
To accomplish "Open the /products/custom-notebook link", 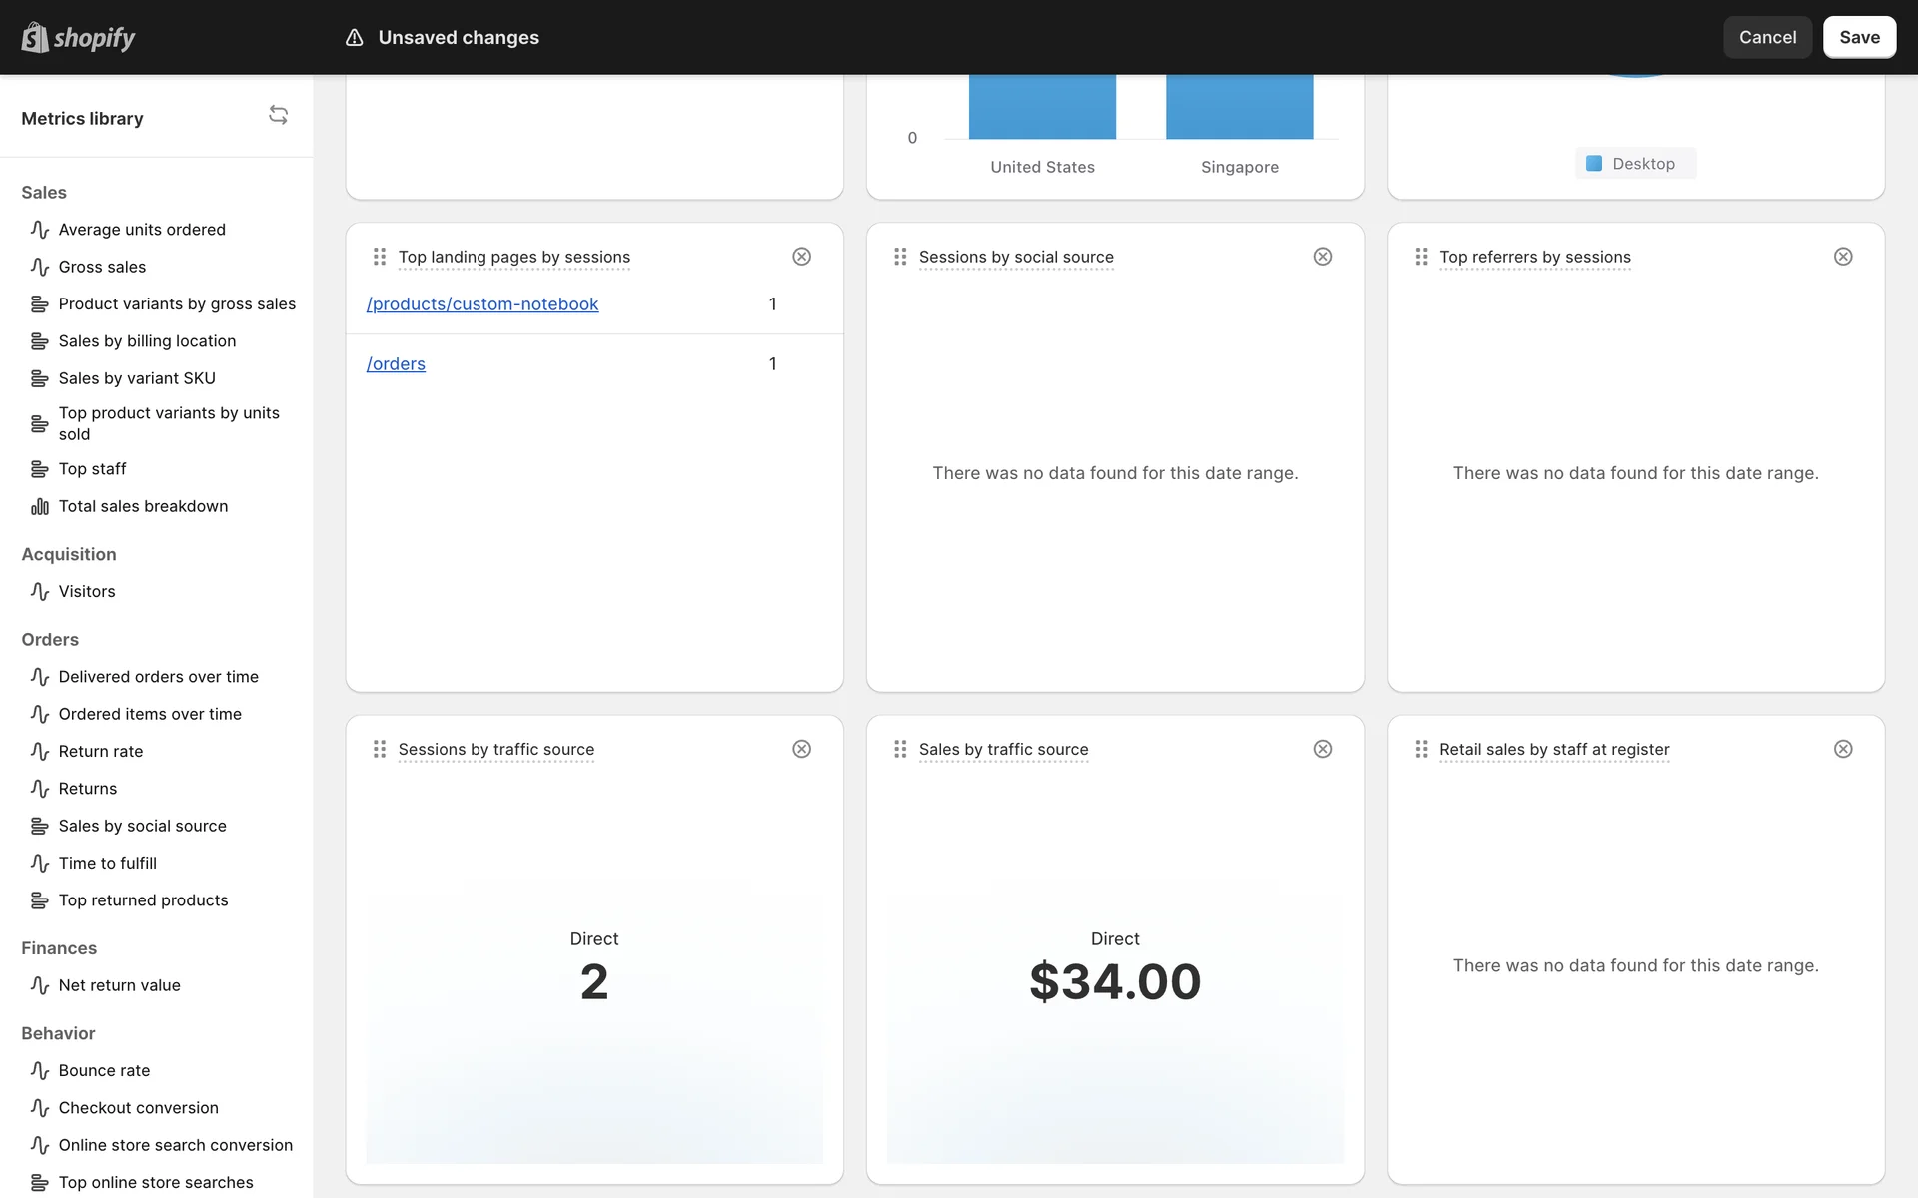I will coord(482,304).
